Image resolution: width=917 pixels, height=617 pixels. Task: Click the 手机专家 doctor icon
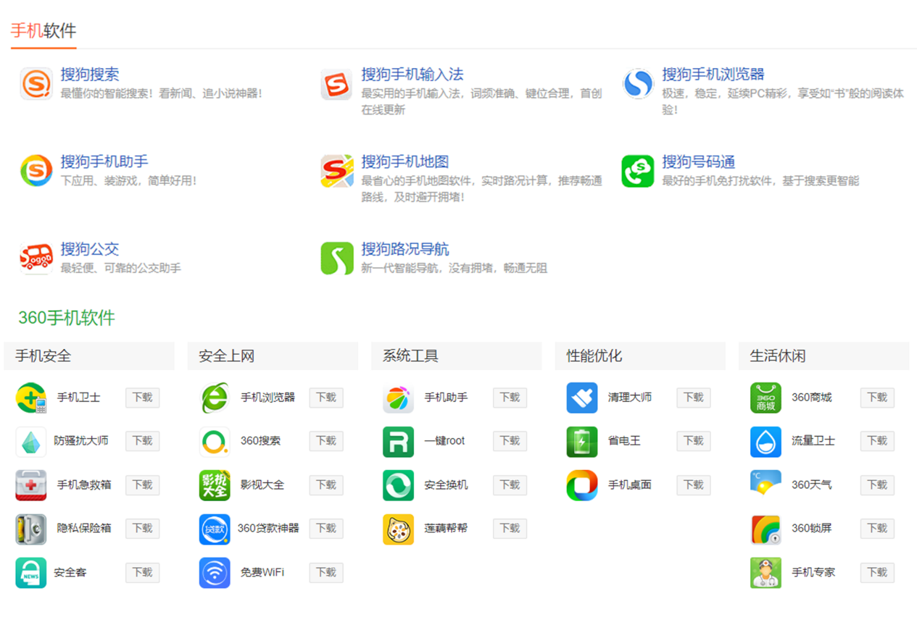(765, 573)
